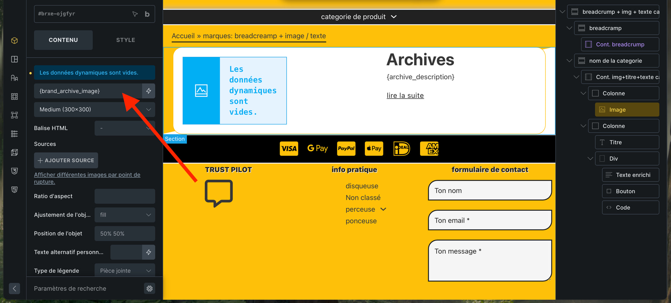The image size is (671, 303).
Task: Open the Ajustement de l'objet fill dropdown
Action: [125, 215]
